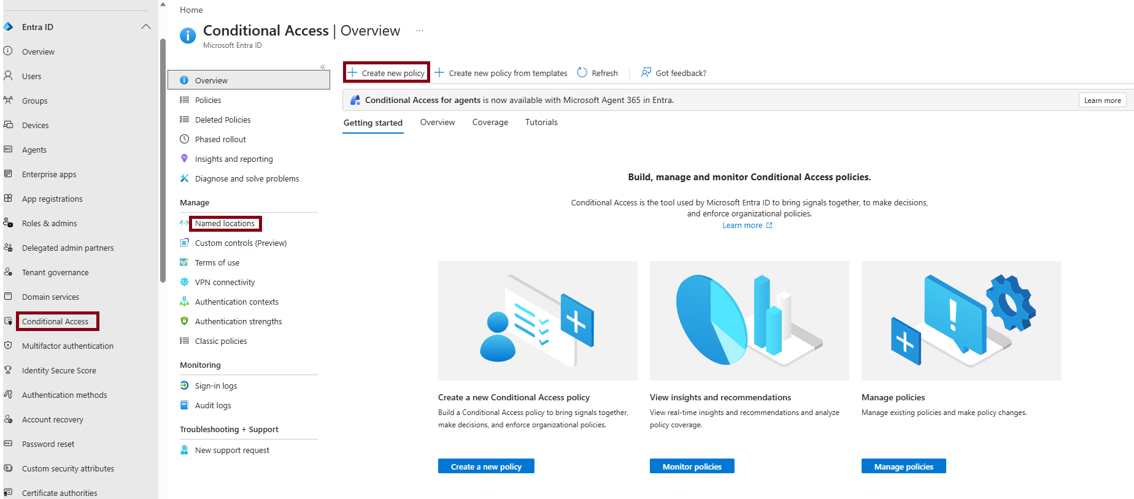Collapse the Entra ID section chevron

(145, 27)
